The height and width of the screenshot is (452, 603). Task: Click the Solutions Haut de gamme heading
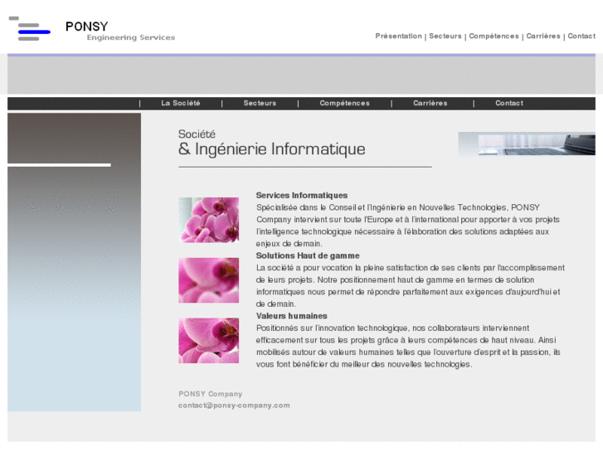pyautogui.click(x=308, y=255)
